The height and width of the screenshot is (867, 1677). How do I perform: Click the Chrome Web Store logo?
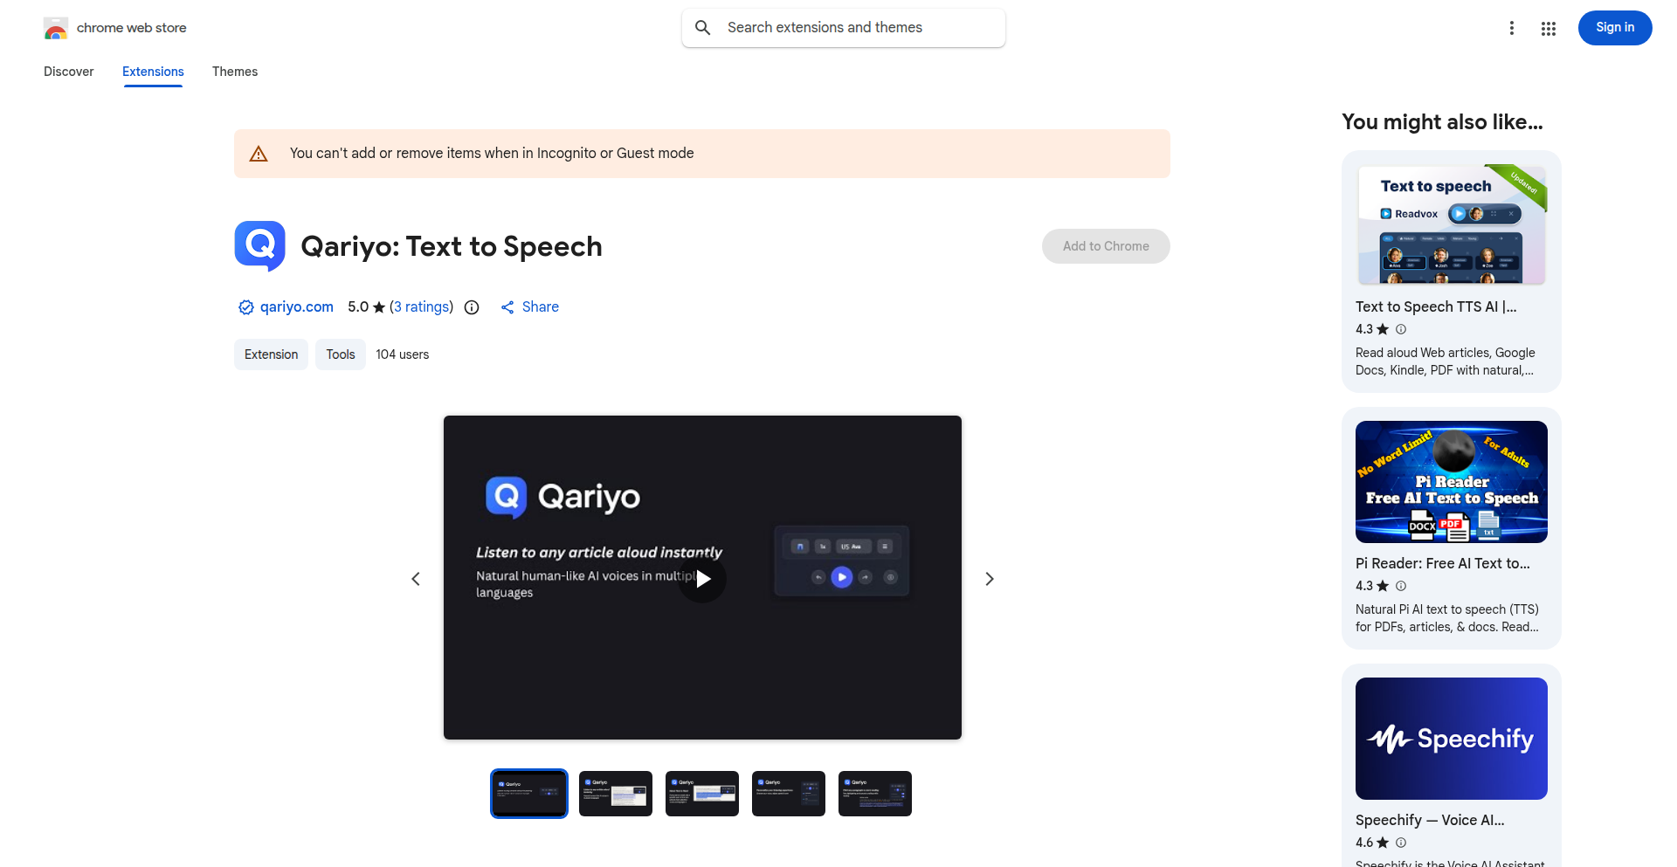[56, 27]
